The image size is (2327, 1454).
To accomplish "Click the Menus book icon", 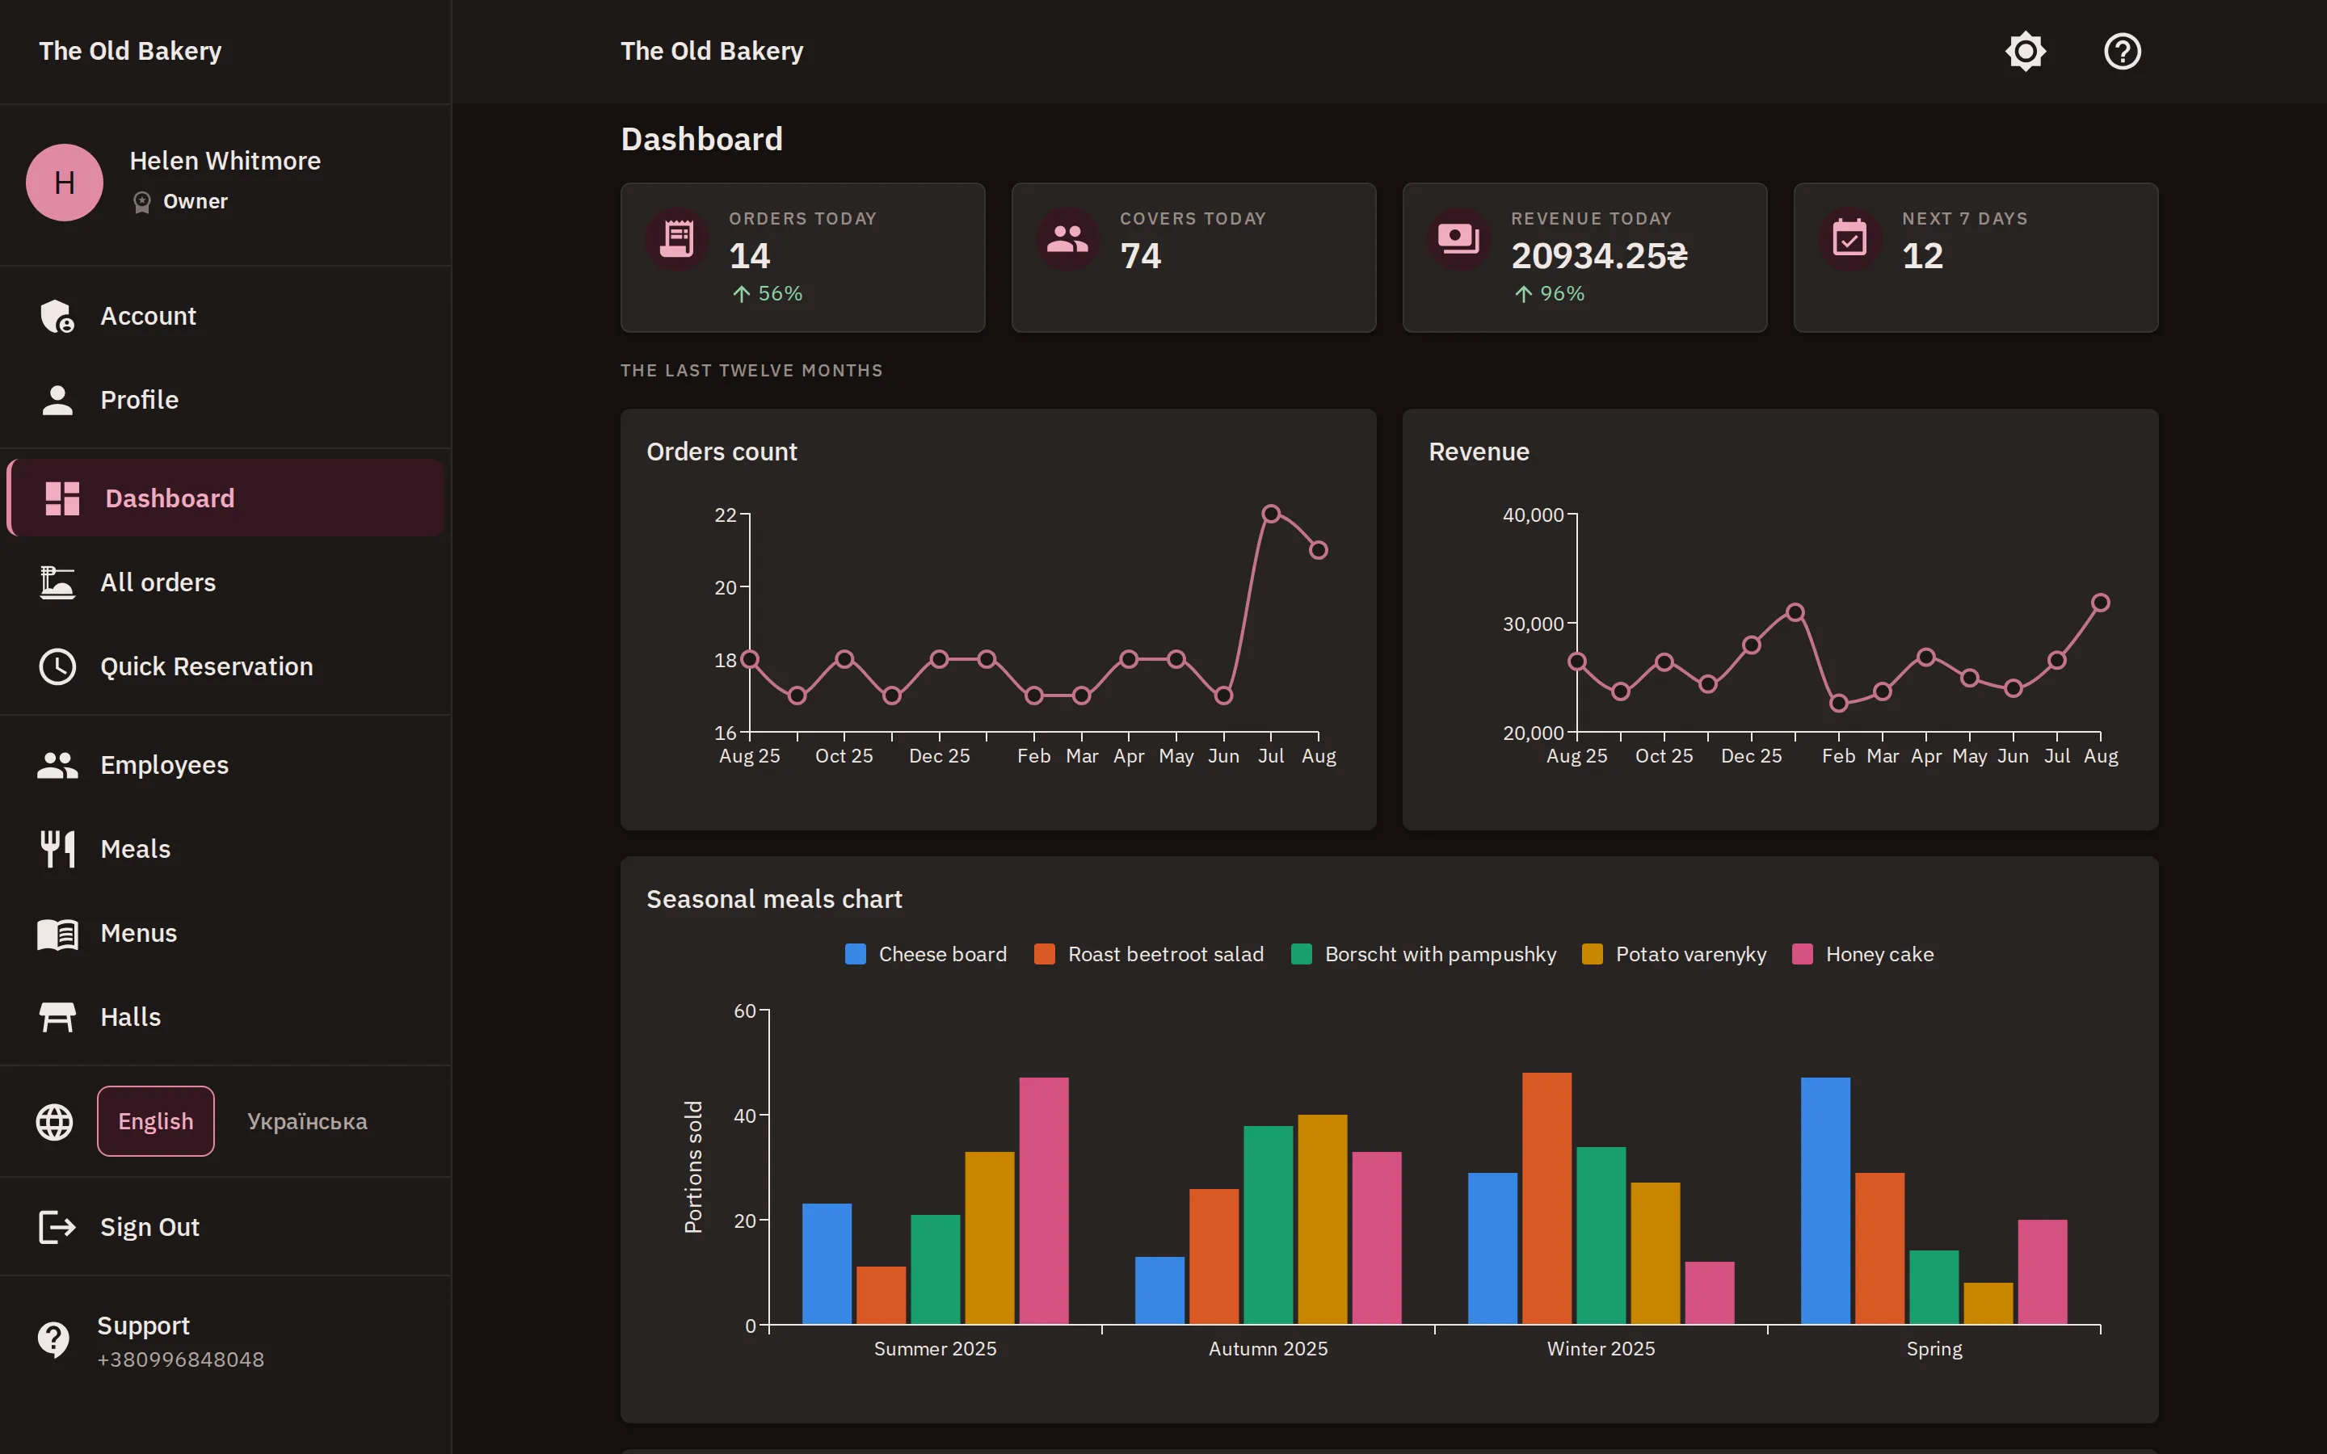I will coord(57,934).
